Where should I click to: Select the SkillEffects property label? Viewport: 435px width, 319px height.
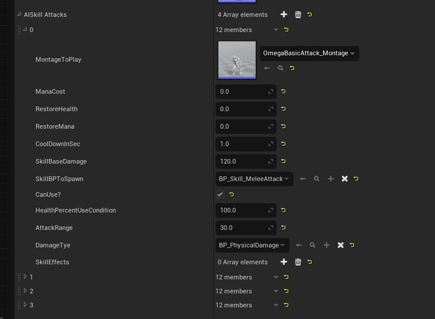tap(52, 262)
